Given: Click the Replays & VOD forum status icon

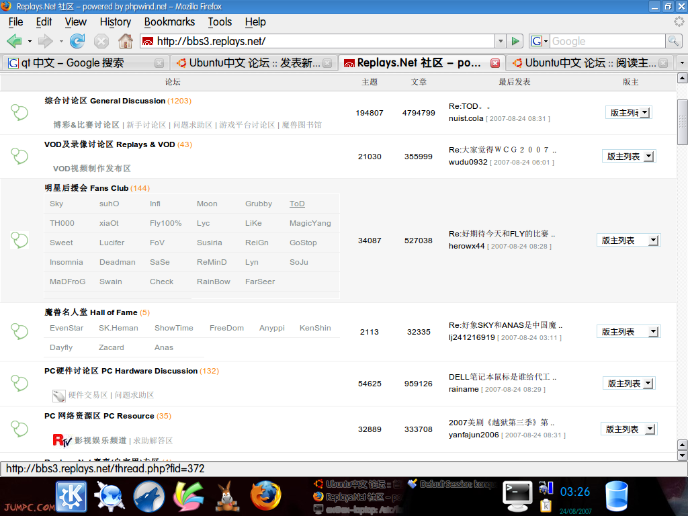Looking at the screenshot, I should pyautogui.click(x=19, y=156).
